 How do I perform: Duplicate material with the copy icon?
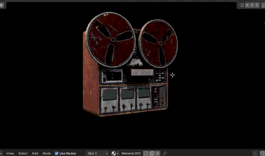[x=152, y=153]
